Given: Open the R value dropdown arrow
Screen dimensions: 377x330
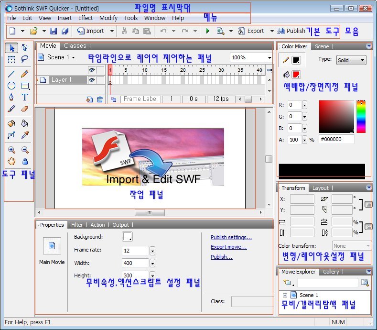Looking at the screenshot, I should pos(304,105).
